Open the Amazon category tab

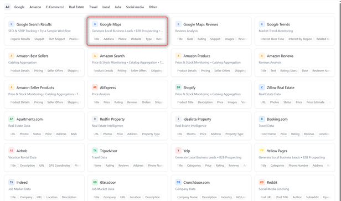[x=35, y=7]
